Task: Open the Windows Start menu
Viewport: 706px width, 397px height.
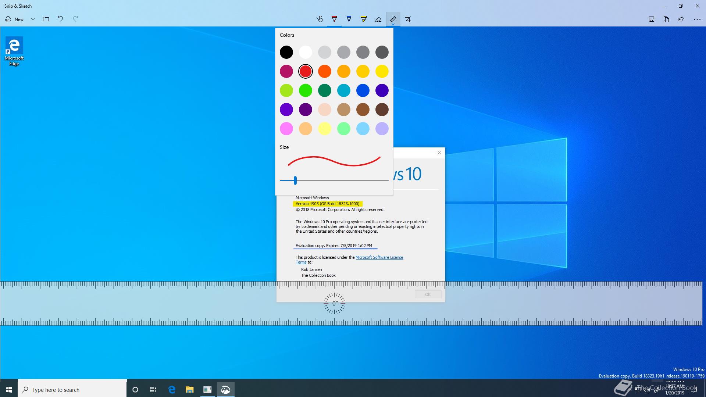Action: pos(9,390)
